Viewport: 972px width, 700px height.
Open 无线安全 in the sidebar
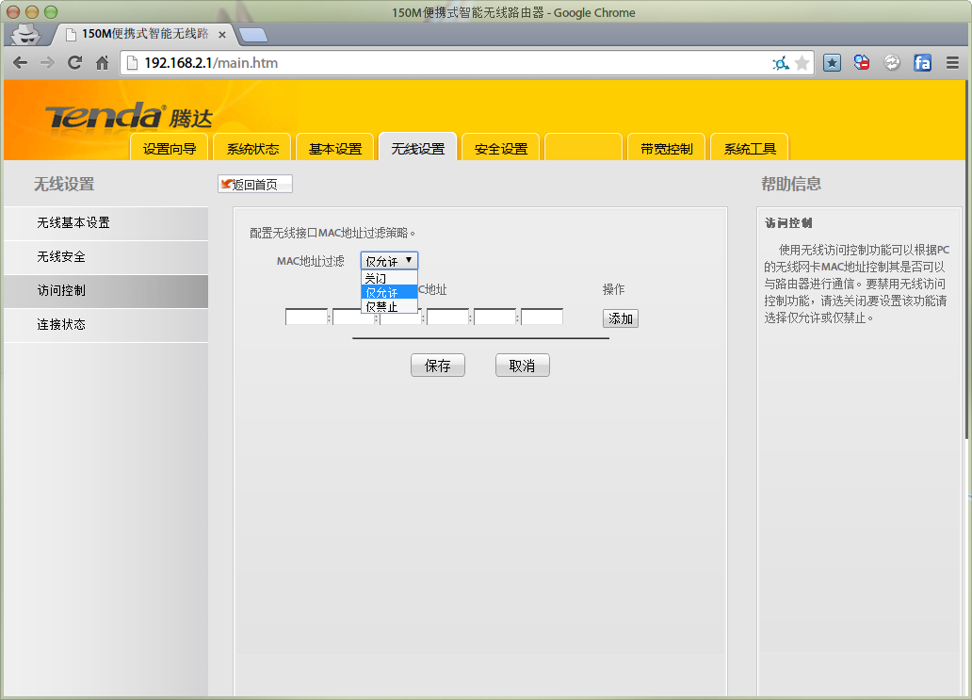point(106,257)
